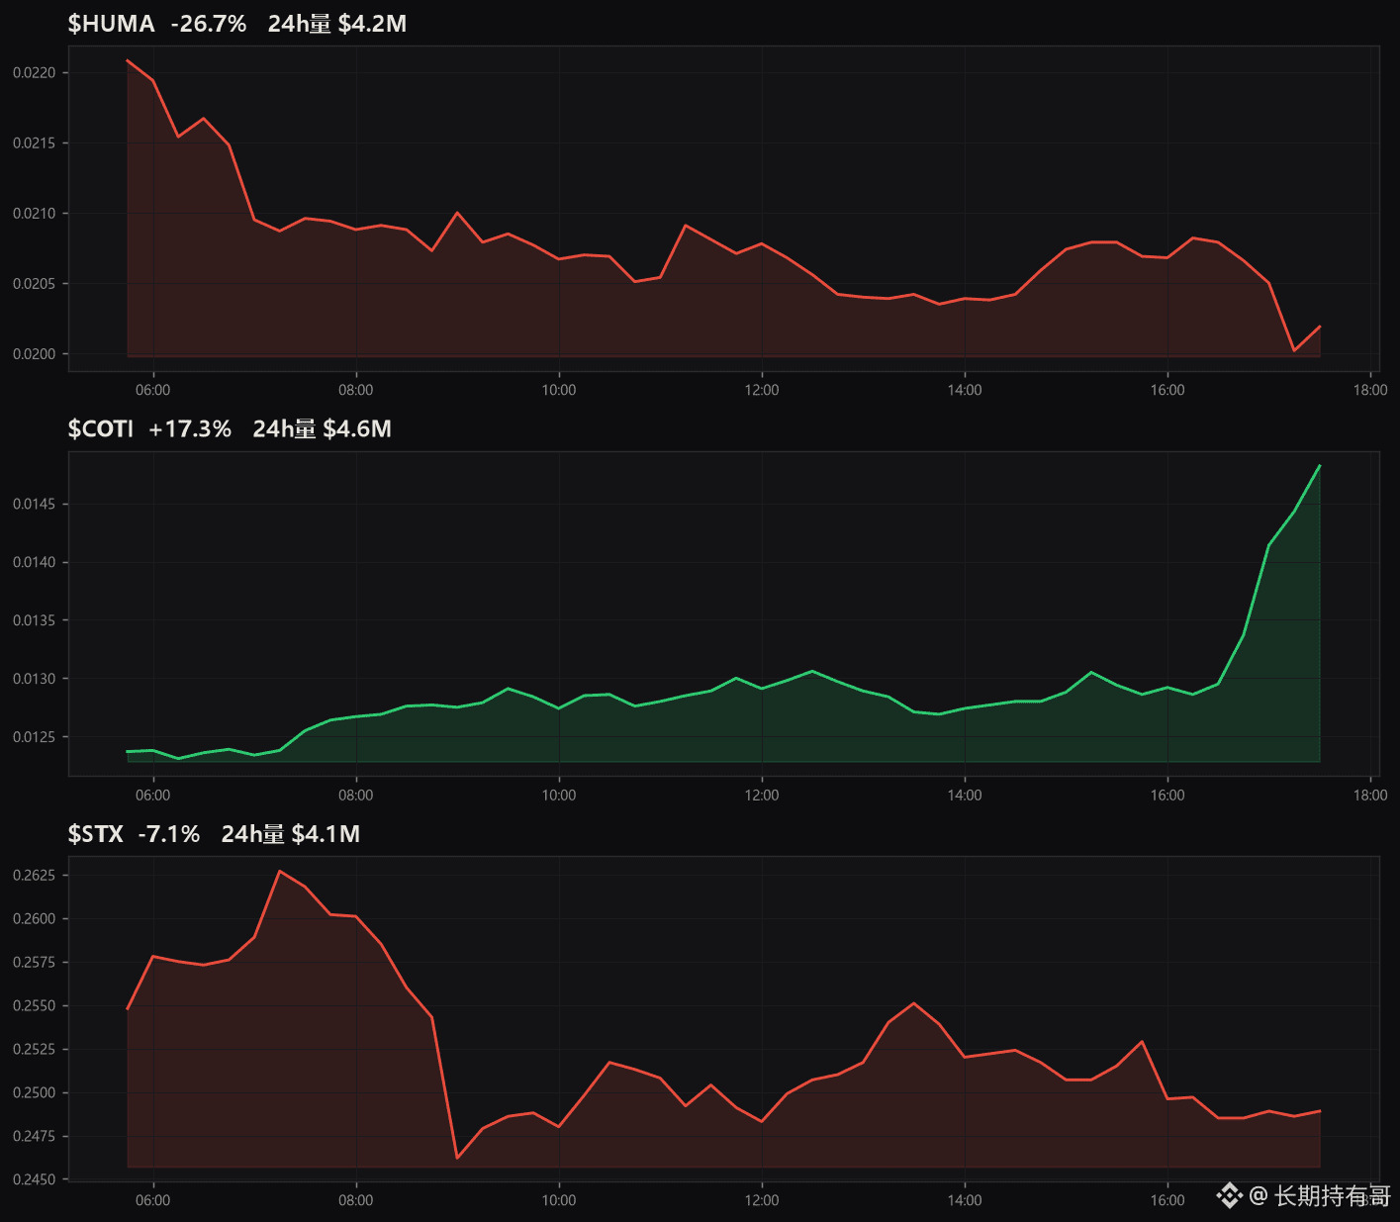This screenshot has height=1222, width=1400.
Task: Click 18:00 on the HUMA chart time axis
Action: pos(1370,390)
